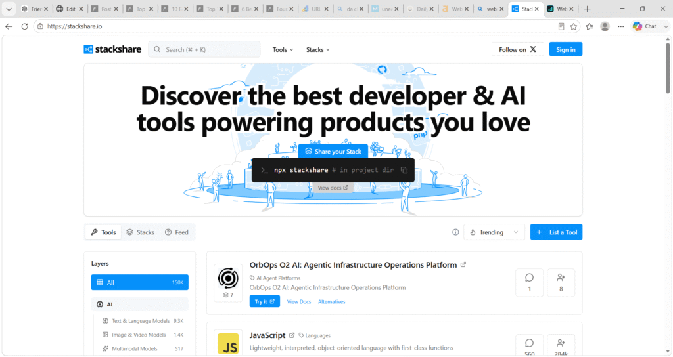
Task: Open the JavaScript title link
Action: tap(267, 335)
